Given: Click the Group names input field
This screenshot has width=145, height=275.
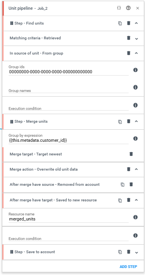Looking at the screenshot, I should click(68, 89).
